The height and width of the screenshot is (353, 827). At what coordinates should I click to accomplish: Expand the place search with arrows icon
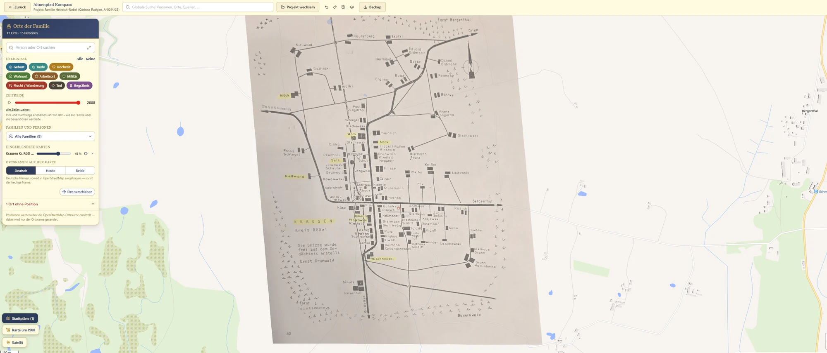point(89,47)
